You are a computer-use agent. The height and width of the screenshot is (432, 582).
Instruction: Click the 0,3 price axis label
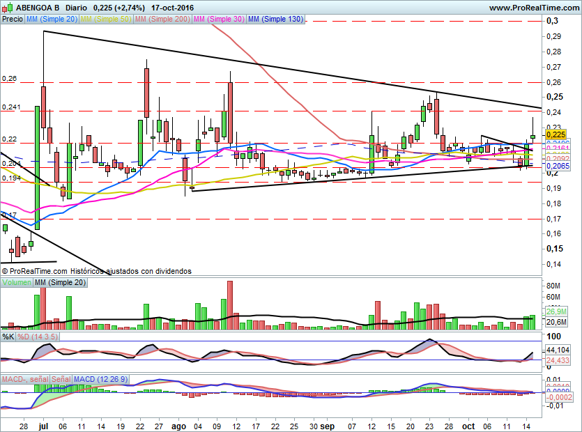pyautogui.click(x=552, y=21)
